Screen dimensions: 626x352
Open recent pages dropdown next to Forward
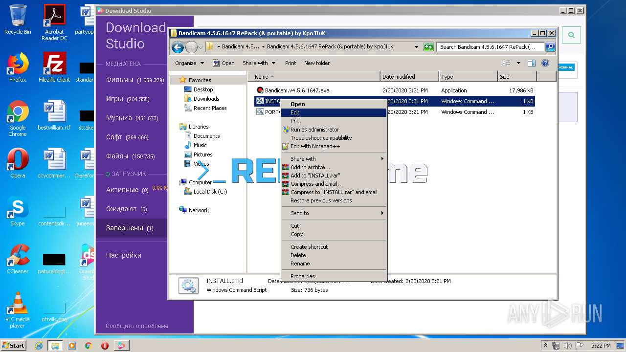pos(201,47)
